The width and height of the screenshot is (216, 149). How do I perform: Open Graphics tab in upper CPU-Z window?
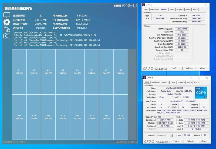180,9
